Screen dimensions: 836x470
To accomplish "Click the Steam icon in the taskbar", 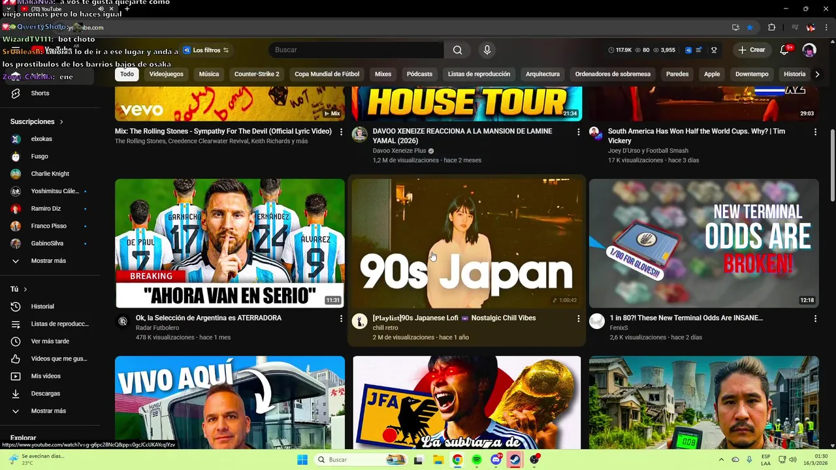I will click(x=515, y=460).
